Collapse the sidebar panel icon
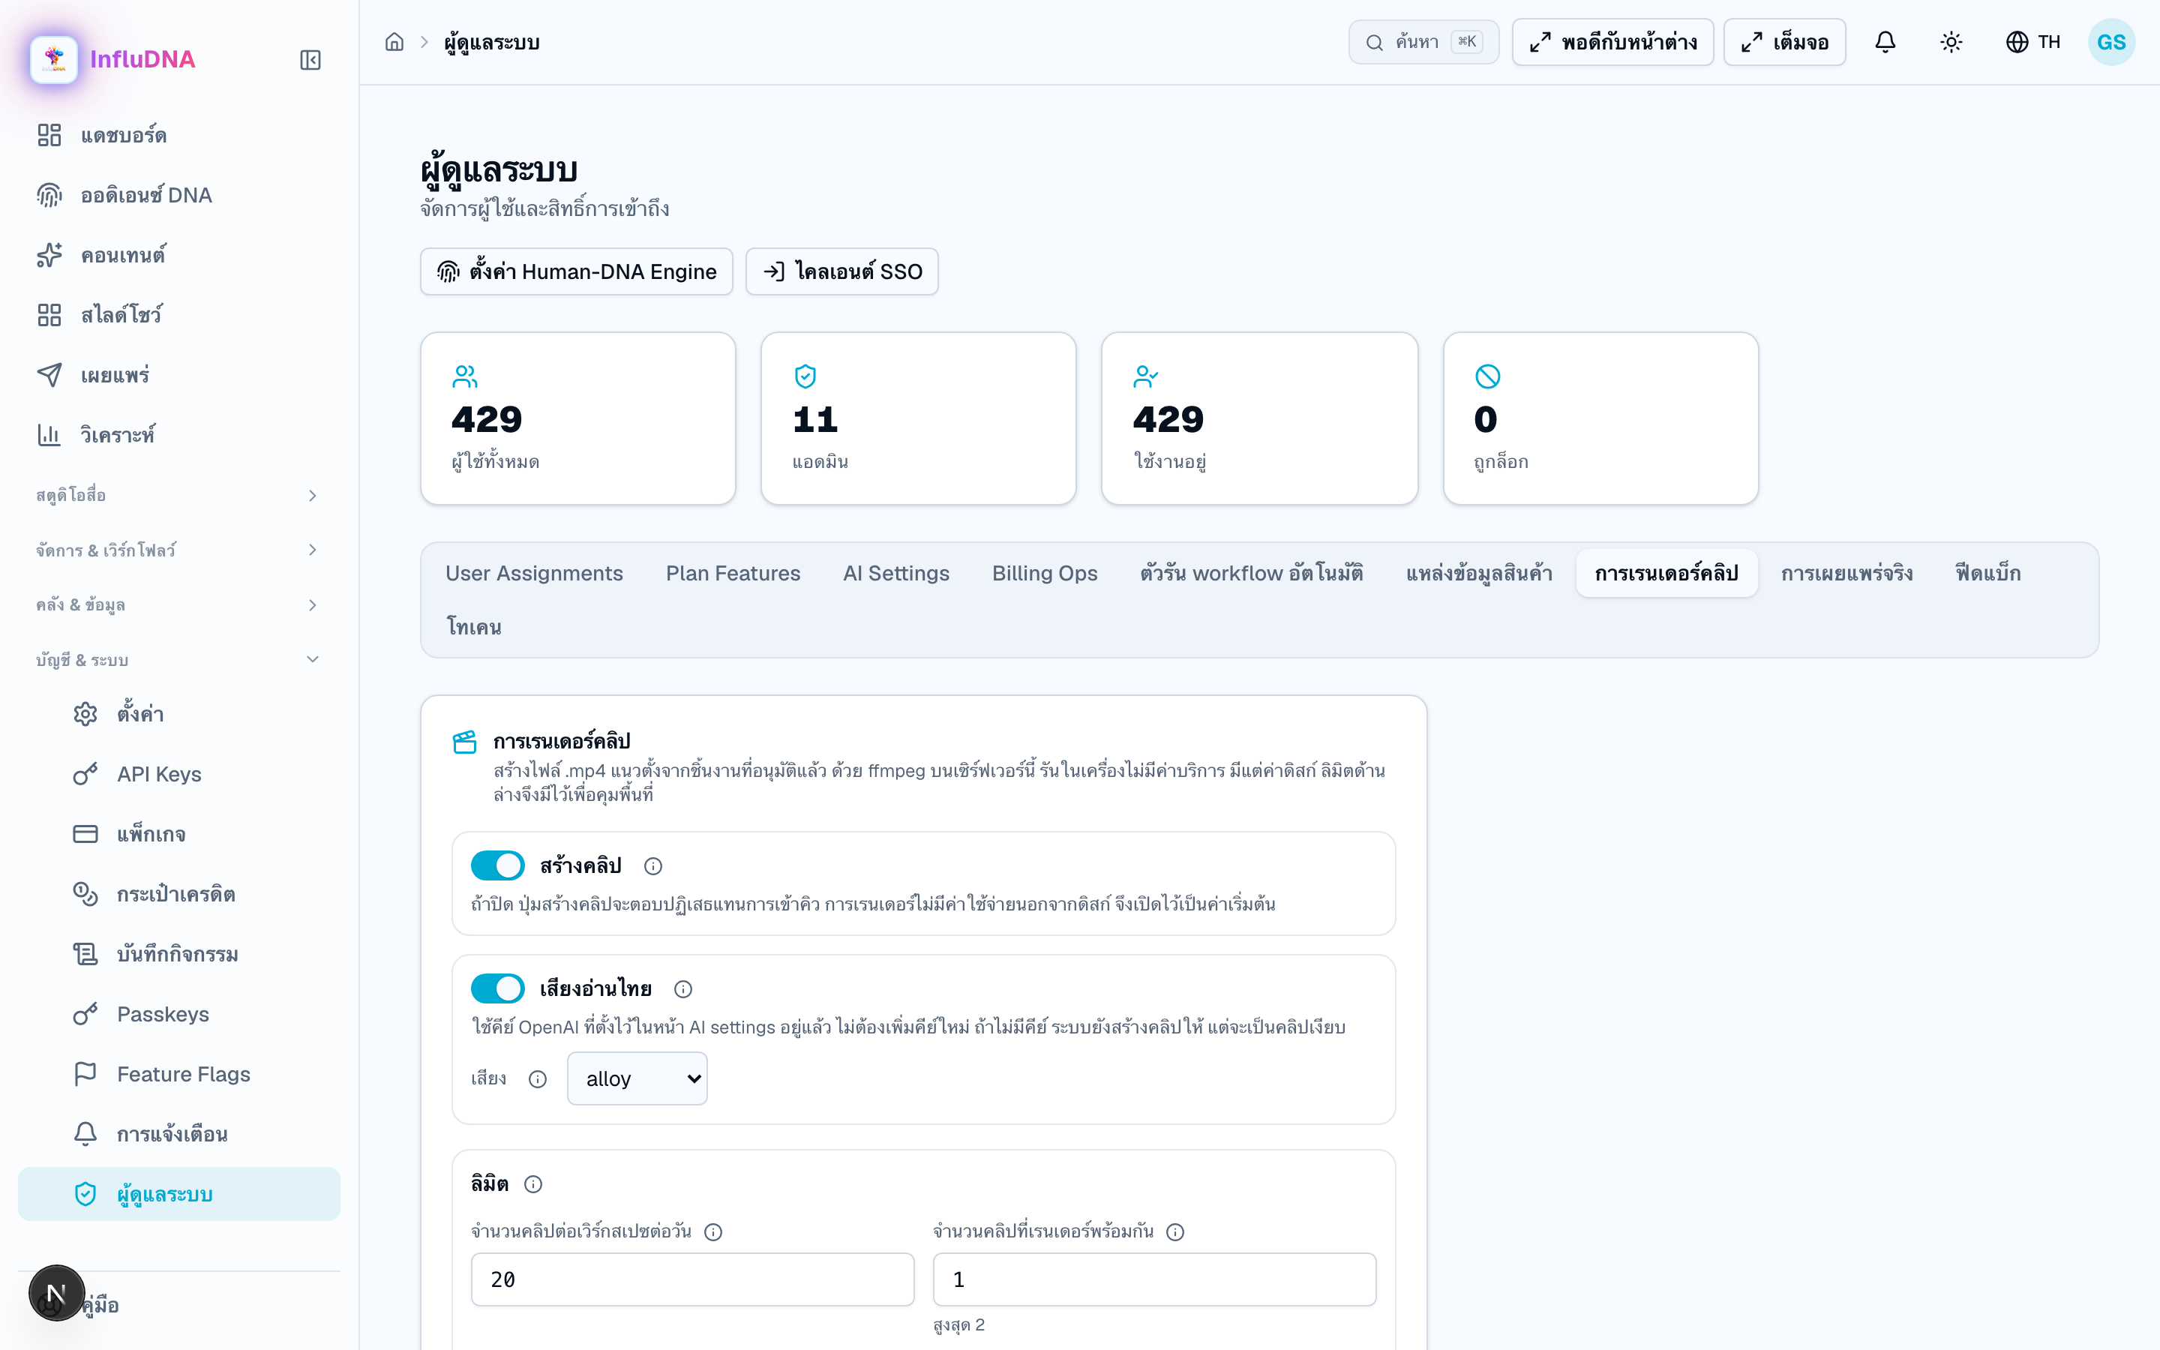Viewport: 2160px width, 1350px height. click(310, 60)
